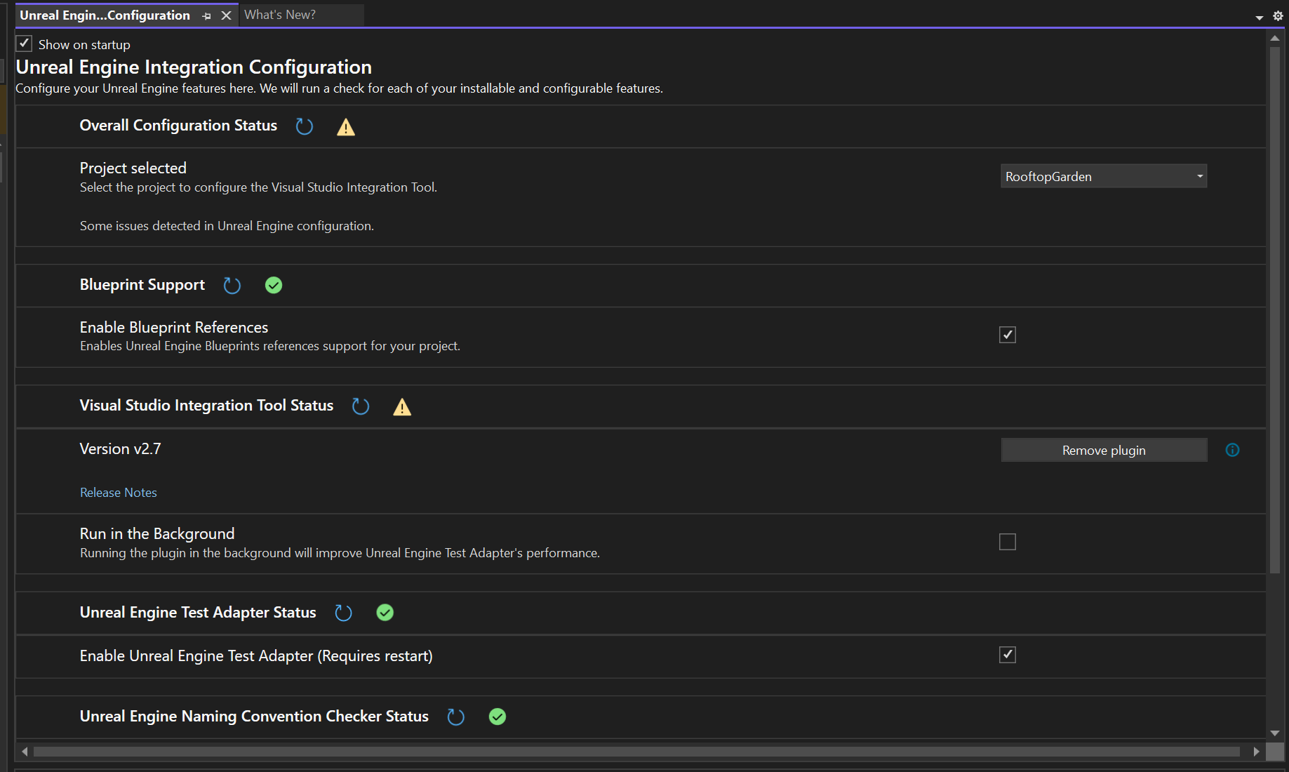Uncheck Enable Unreal Engine Test Adapter
This screenshot has width=1289, height=772.
pos(1008,655)
